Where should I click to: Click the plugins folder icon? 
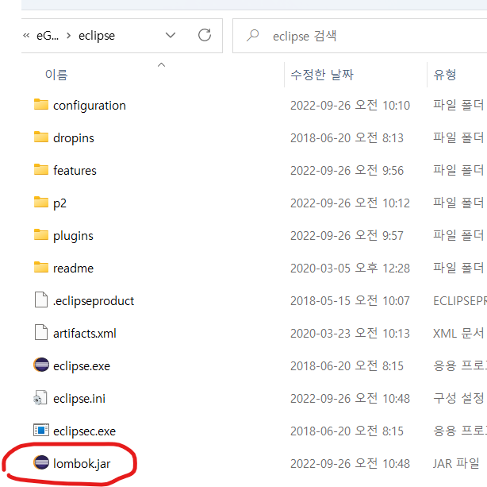41,235
